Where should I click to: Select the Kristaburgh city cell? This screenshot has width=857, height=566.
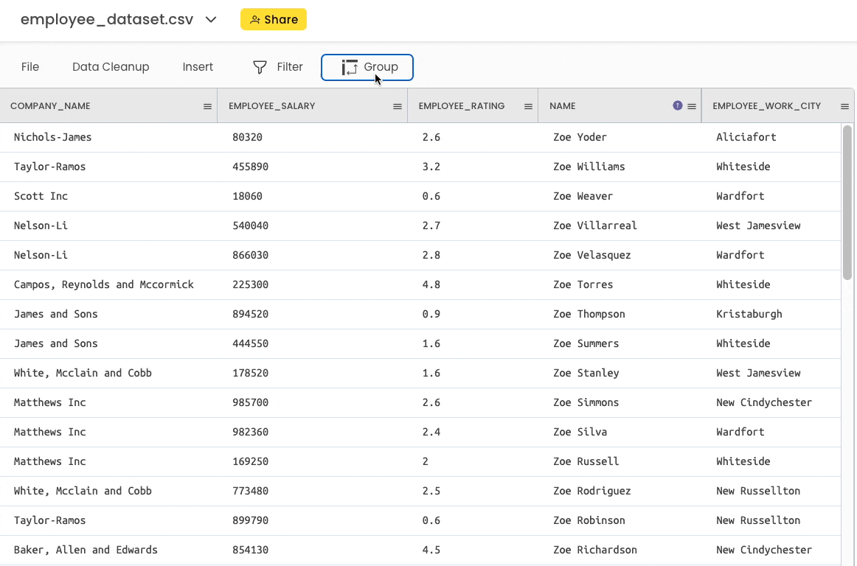click(x=749, y=314)
